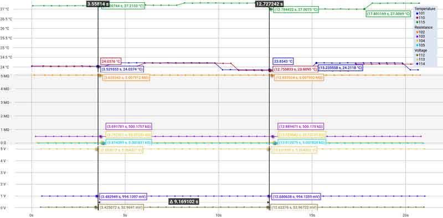The image size is (443, 218).
Task: Click the (3.425072 s, 52.9691 mV) label
Action: [121, 207]
